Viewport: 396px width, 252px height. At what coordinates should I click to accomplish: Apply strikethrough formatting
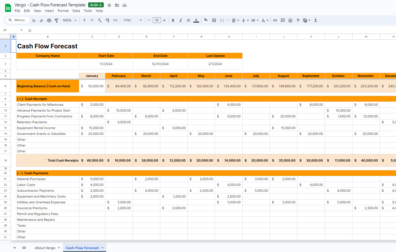pos(188,20)
